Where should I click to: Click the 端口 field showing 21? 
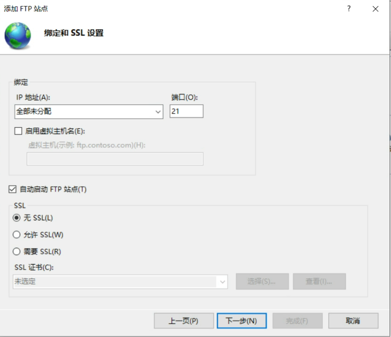point(186,111)
